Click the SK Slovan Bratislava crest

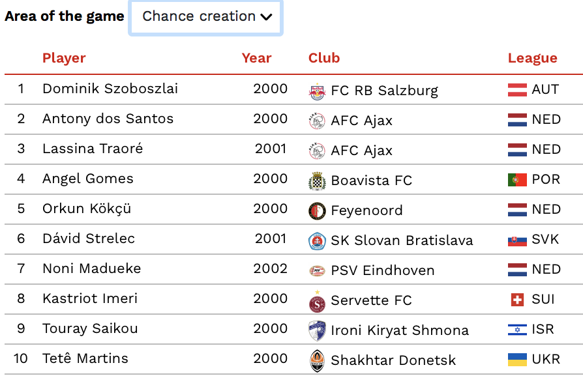[317, 241]
